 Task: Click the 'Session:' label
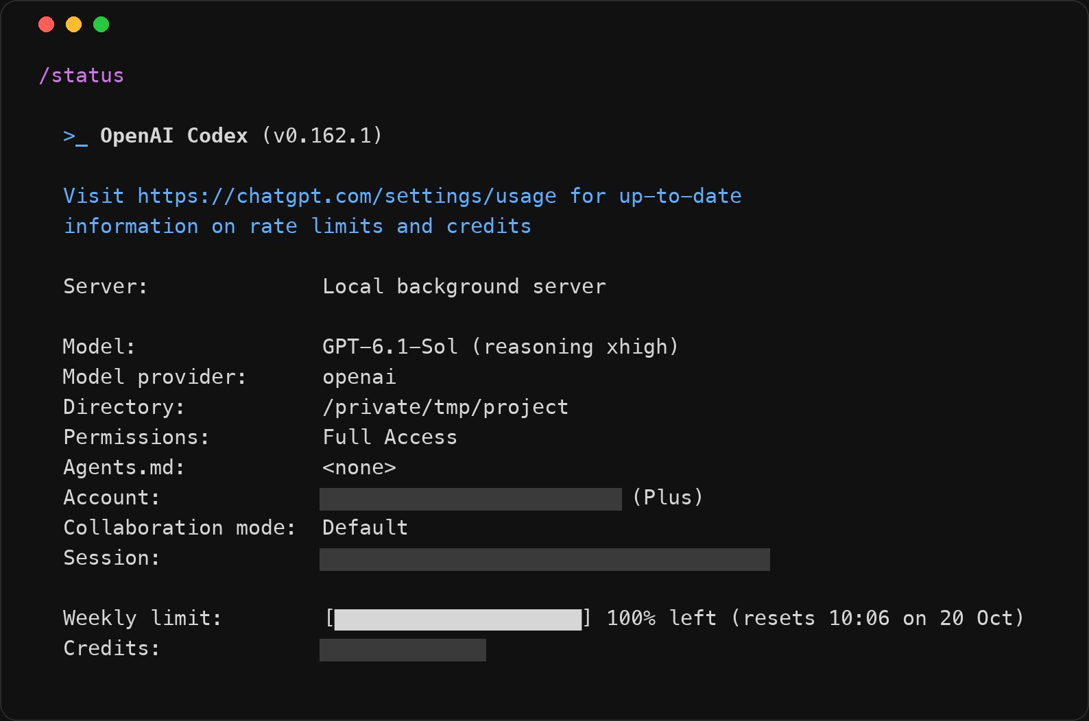click(112, 558)
